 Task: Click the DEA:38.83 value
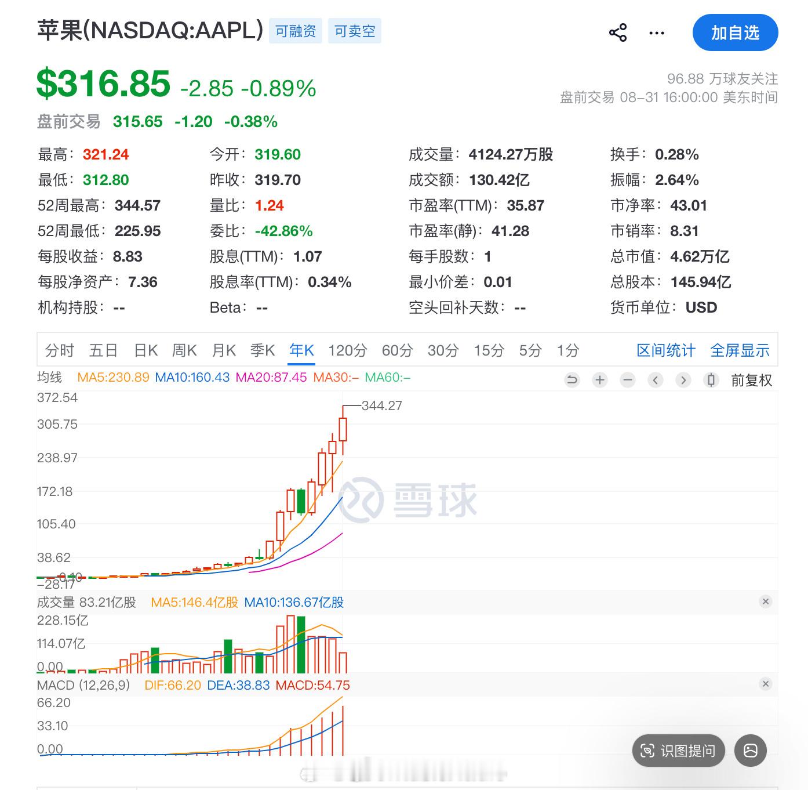pos(238,685)
